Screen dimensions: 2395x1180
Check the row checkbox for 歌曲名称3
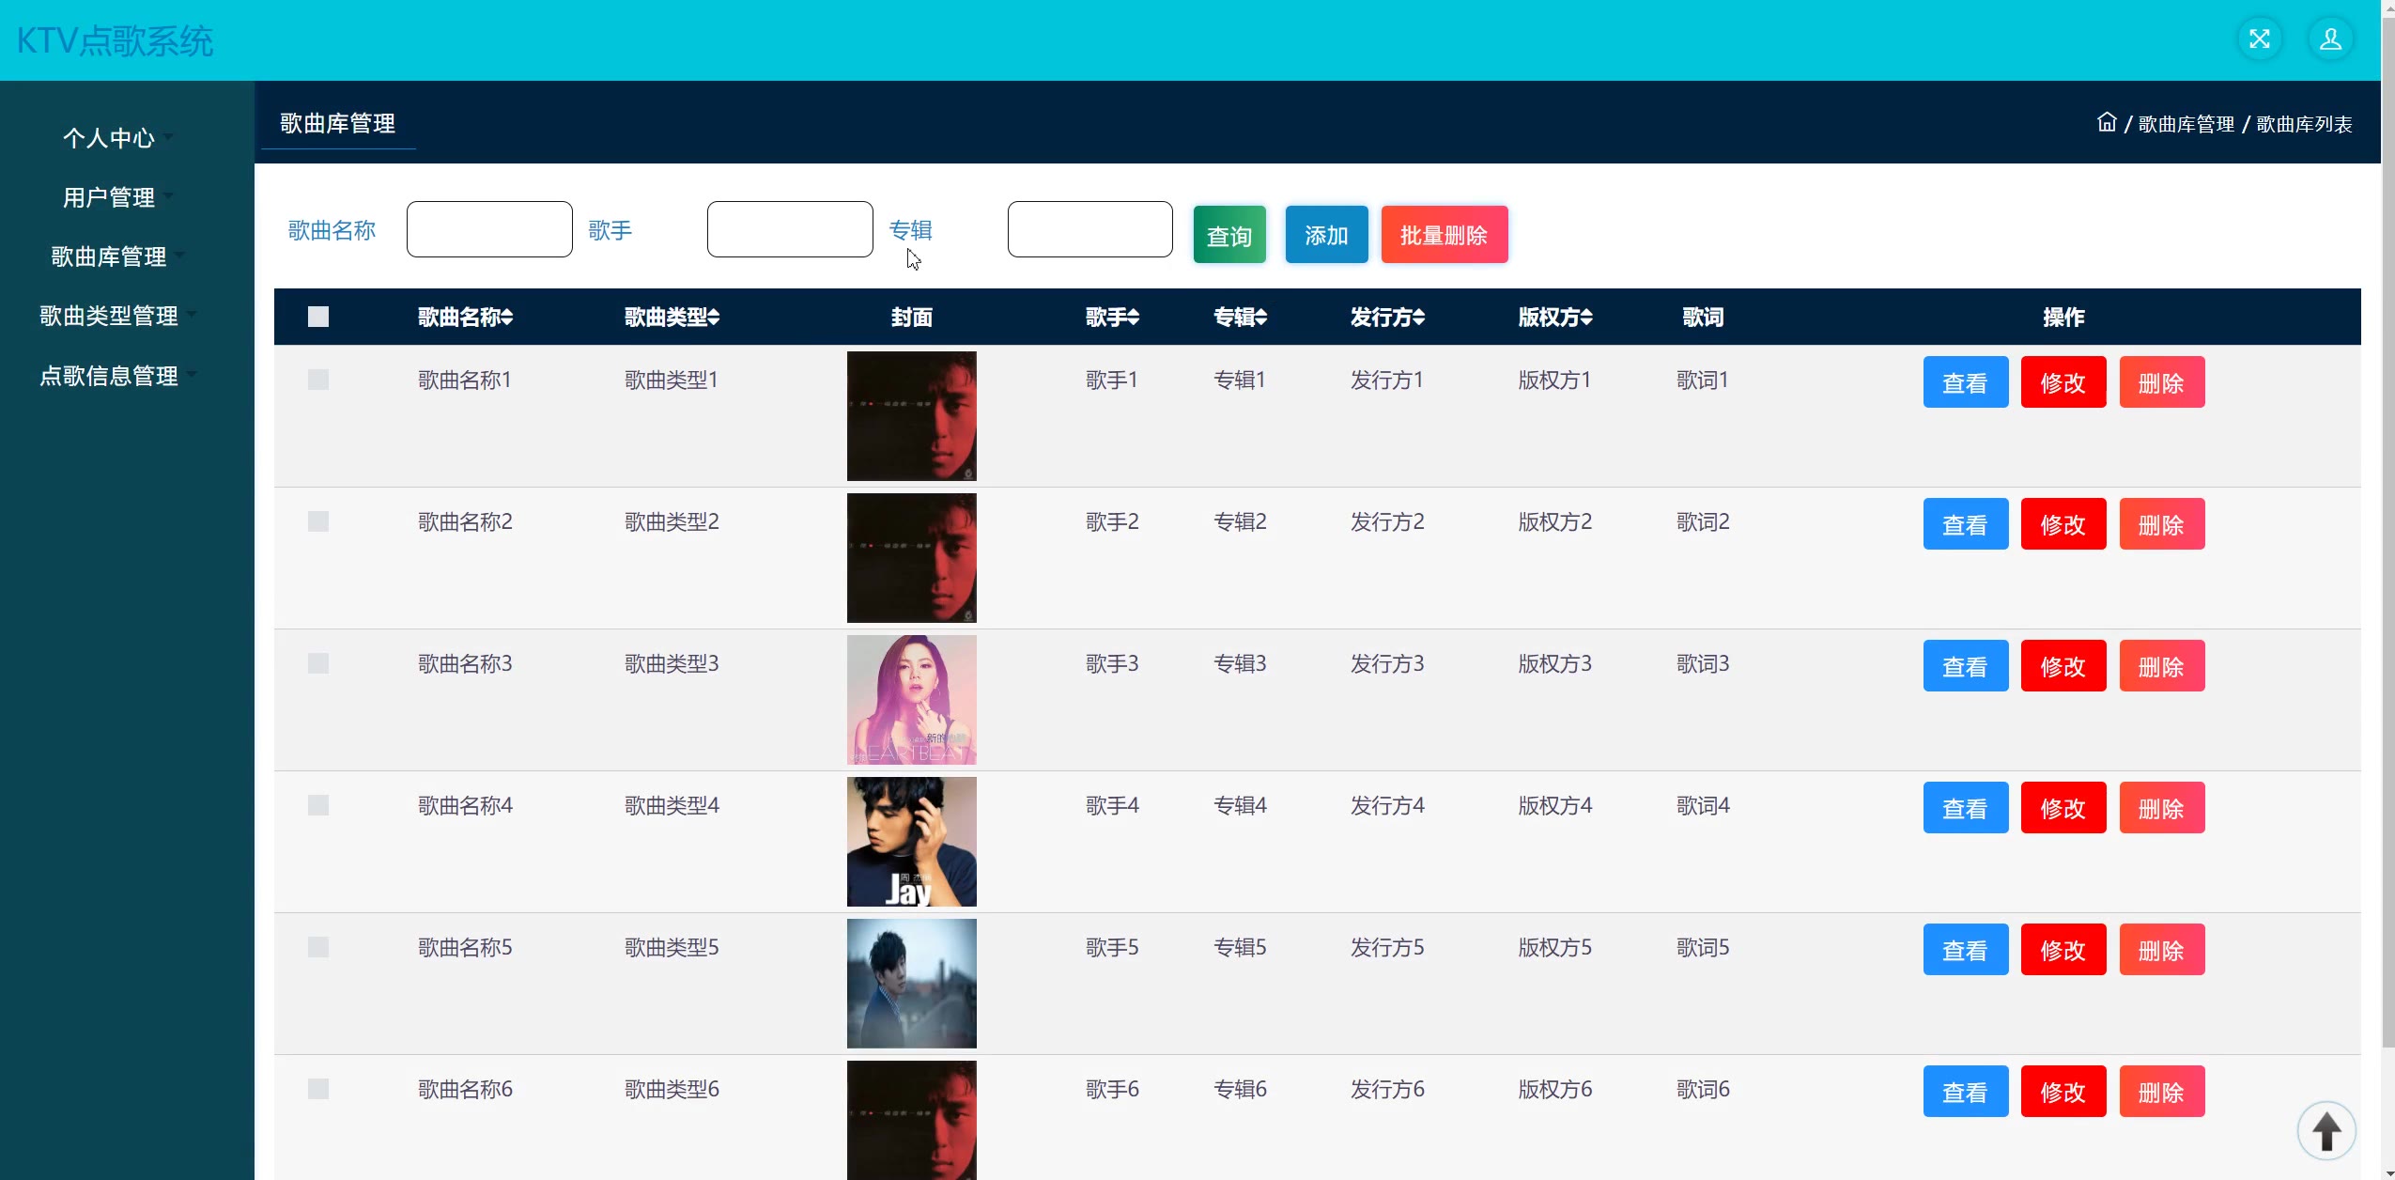coord(318,663)
